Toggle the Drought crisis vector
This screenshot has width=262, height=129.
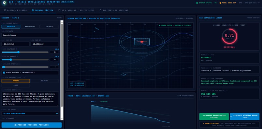16,81
